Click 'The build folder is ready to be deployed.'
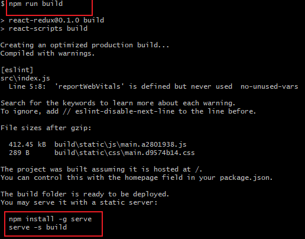 pos(85,194)
